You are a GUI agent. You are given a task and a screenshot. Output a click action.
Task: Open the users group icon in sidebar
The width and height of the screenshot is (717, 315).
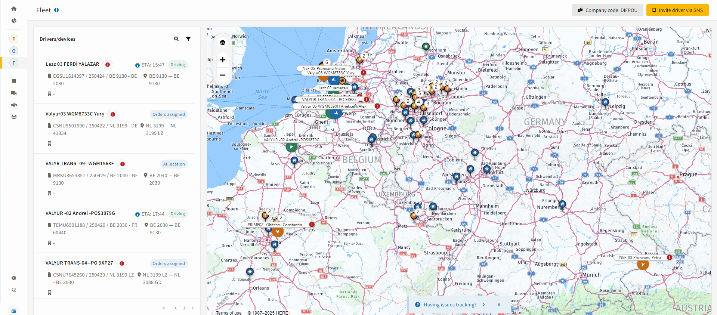pyautogui.click(x=14, y=117)
